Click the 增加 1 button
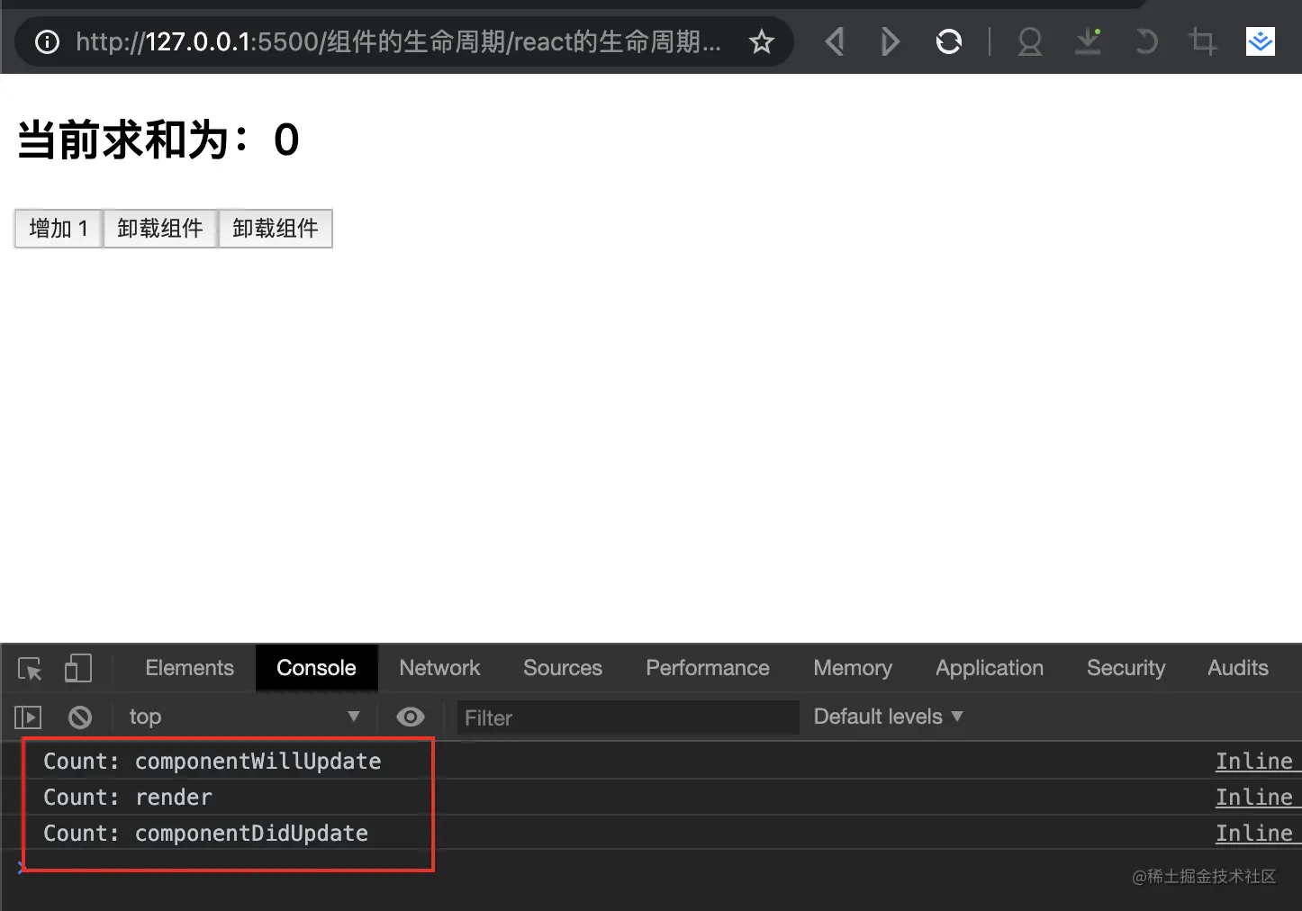The height and width of the screenshot is (911, 1302). point(59,229)
